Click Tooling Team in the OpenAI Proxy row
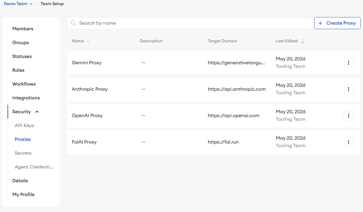Viewport: 363px width, 212px height. (x=291, y=119)
